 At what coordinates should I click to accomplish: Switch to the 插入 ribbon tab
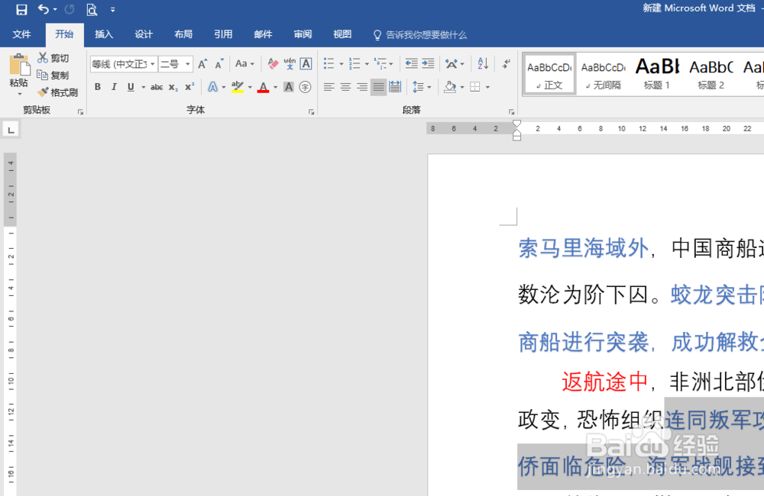pos(103,34)
